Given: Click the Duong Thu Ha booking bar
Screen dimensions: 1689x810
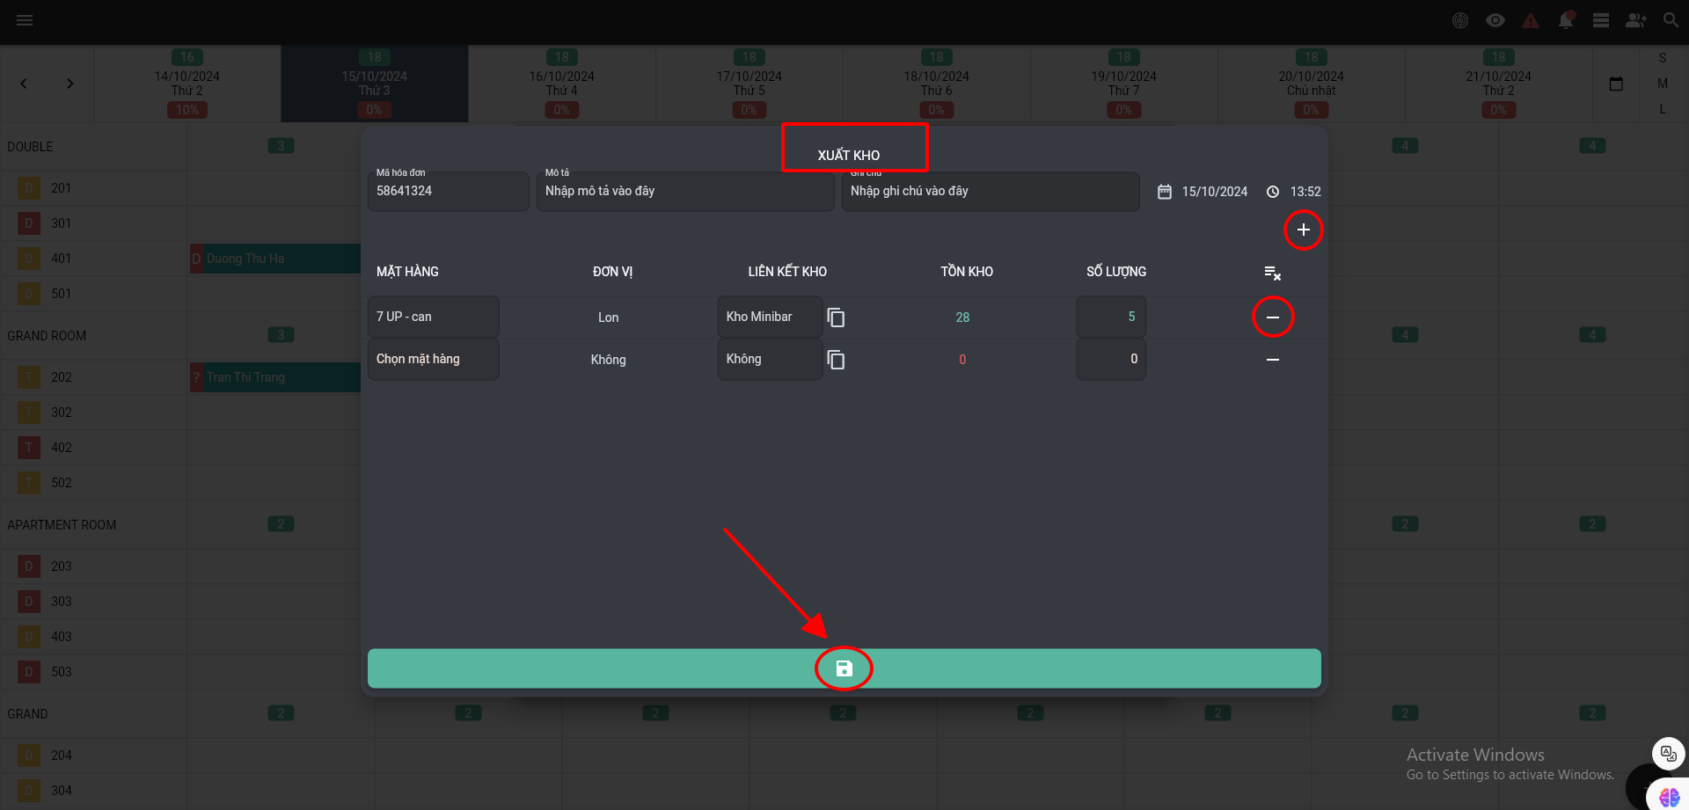Looking at the screenshot, I should pyautogui.click(x=275, y=259).
